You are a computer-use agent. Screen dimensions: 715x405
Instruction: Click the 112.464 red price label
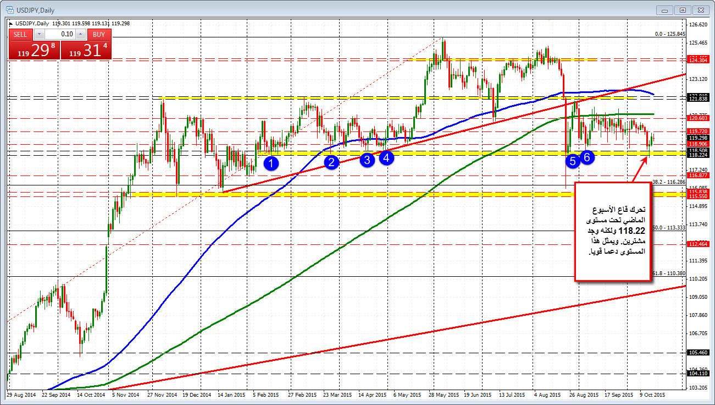[x=698, y=244]
